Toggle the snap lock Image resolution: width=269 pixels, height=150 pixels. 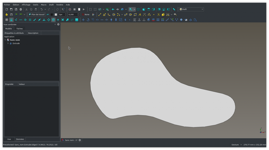point(11,20)
